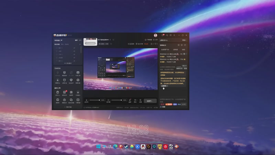Click the stream cover thumbnail
Image resolution: width=275 pixels, height=155 pixels.
click(90, 42)
